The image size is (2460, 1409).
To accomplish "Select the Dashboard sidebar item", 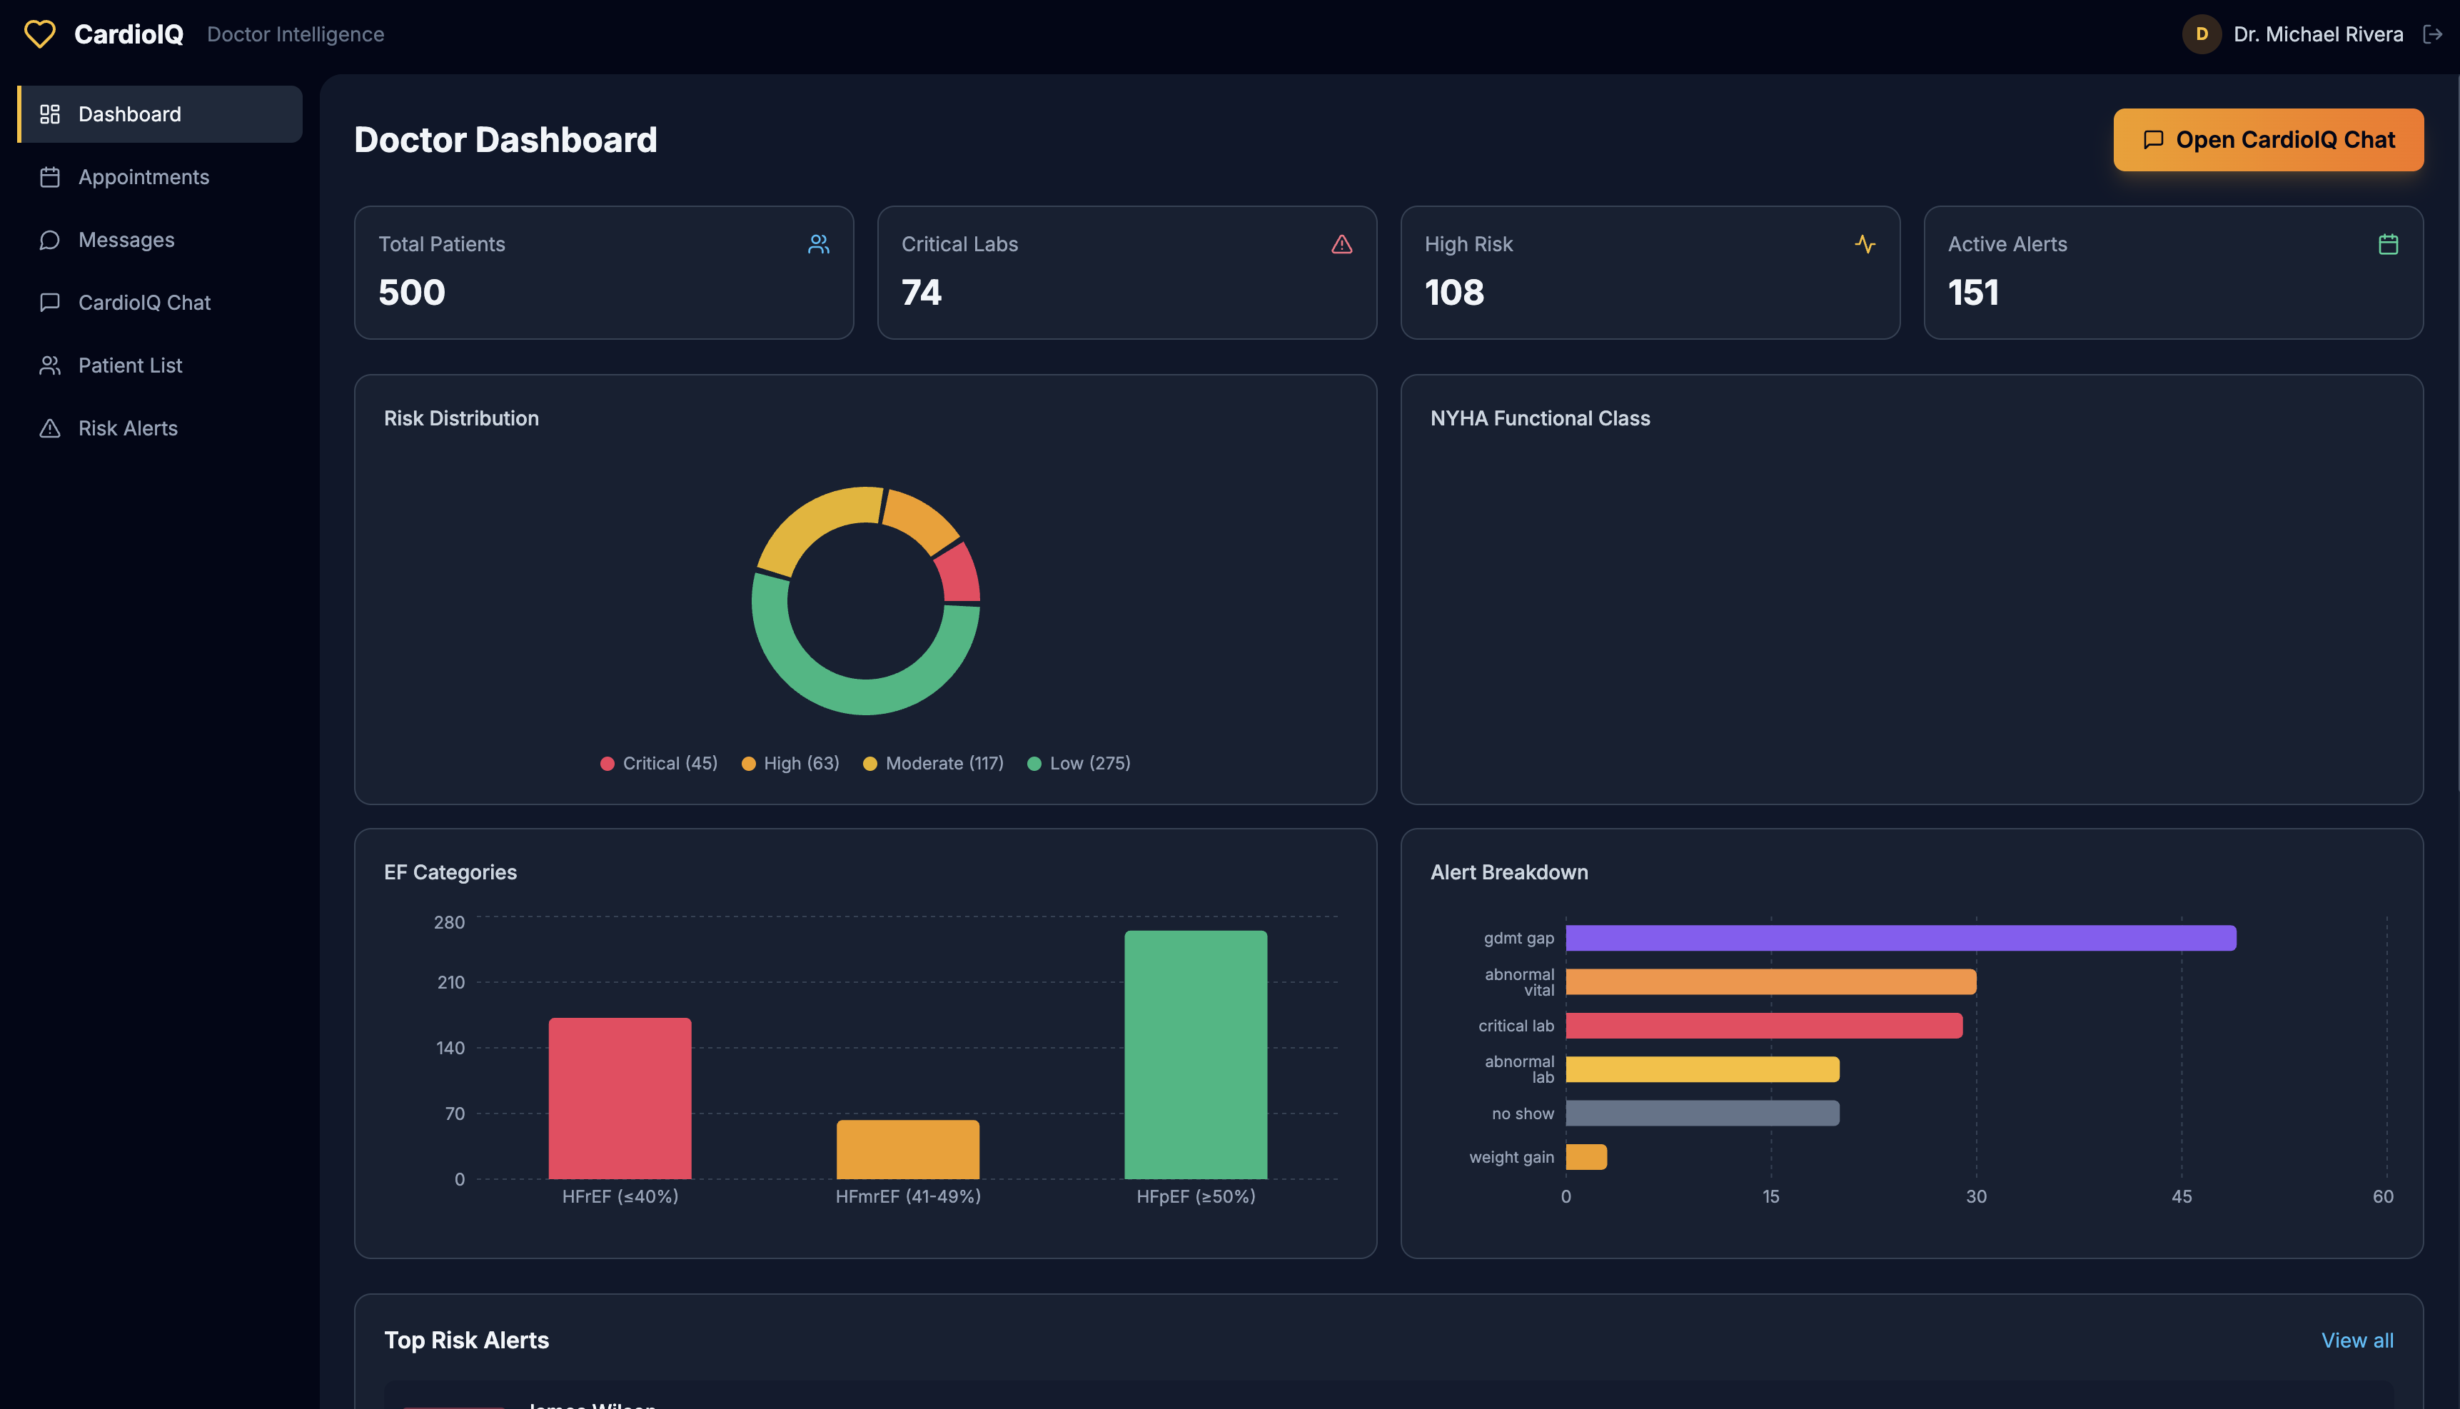I will pos(130,114).
